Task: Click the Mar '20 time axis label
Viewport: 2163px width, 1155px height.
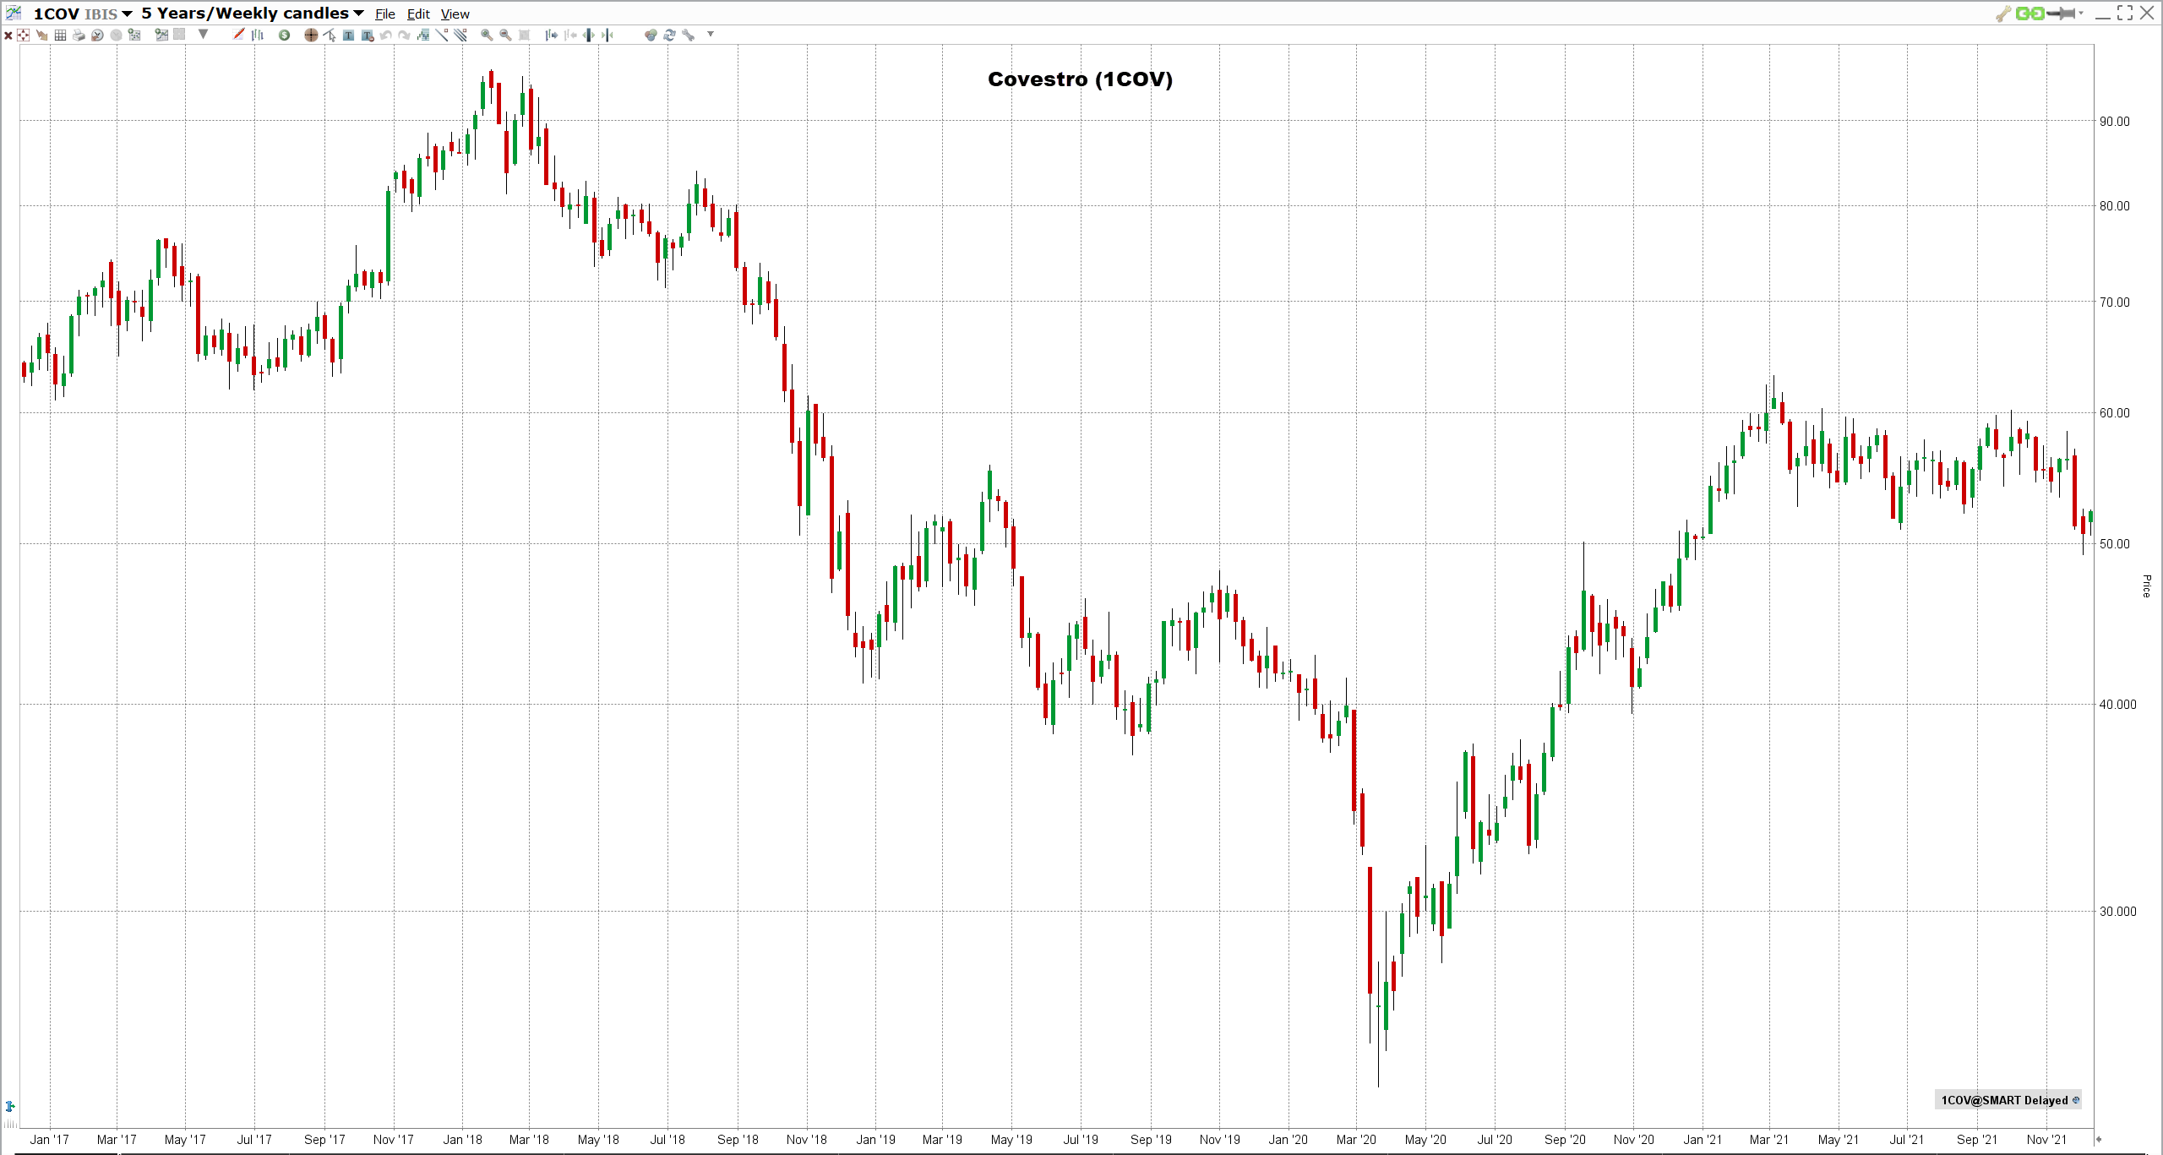Action: [1356, 1140]
